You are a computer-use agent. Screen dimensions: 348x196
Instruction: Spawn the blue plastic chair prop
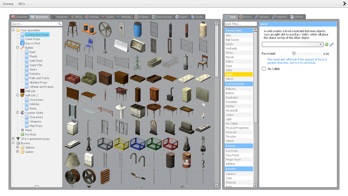[89, 45]
